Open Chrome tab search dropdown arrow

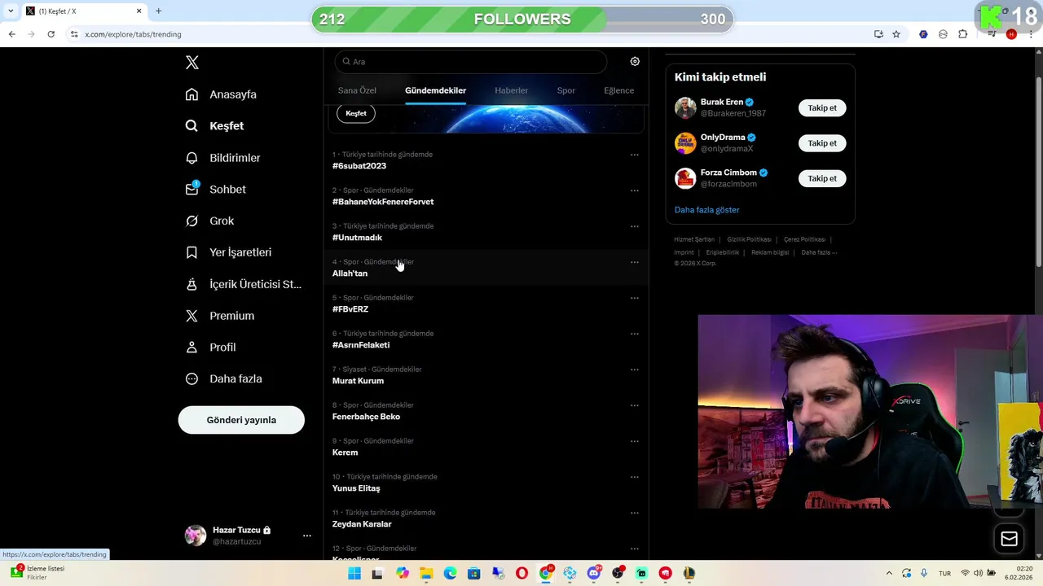pos(11,11)
